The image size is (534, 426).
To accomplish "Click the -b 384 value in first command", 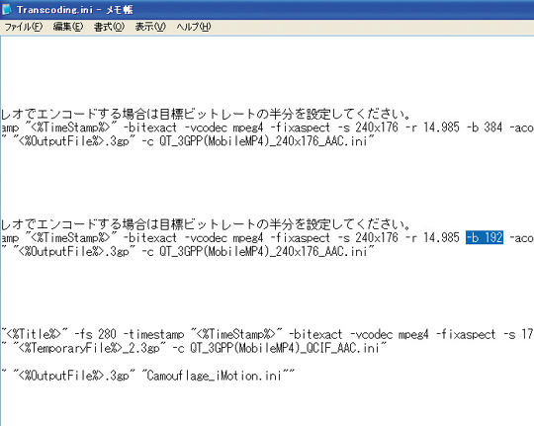I will click(485, 128).
